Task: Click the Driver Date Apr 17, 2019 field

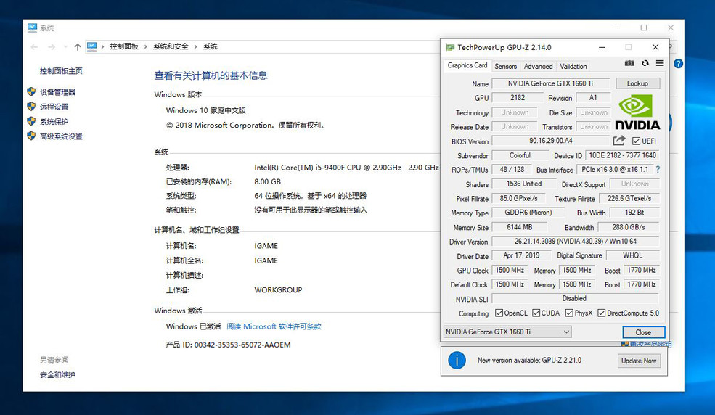Action: pyautogui.click(x=521, y=255)
